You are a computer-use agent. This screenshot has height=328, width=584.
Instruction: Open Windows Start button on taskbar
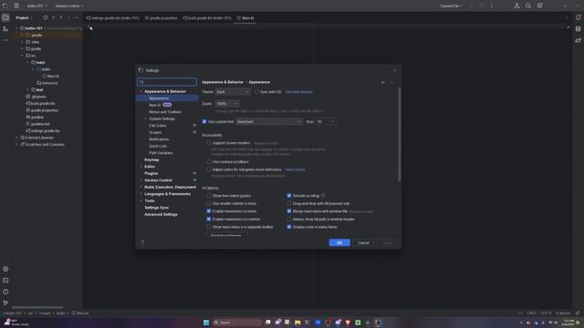point(206,323)
